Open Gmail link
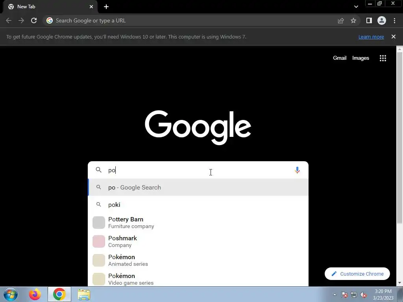 click(340, 58)
